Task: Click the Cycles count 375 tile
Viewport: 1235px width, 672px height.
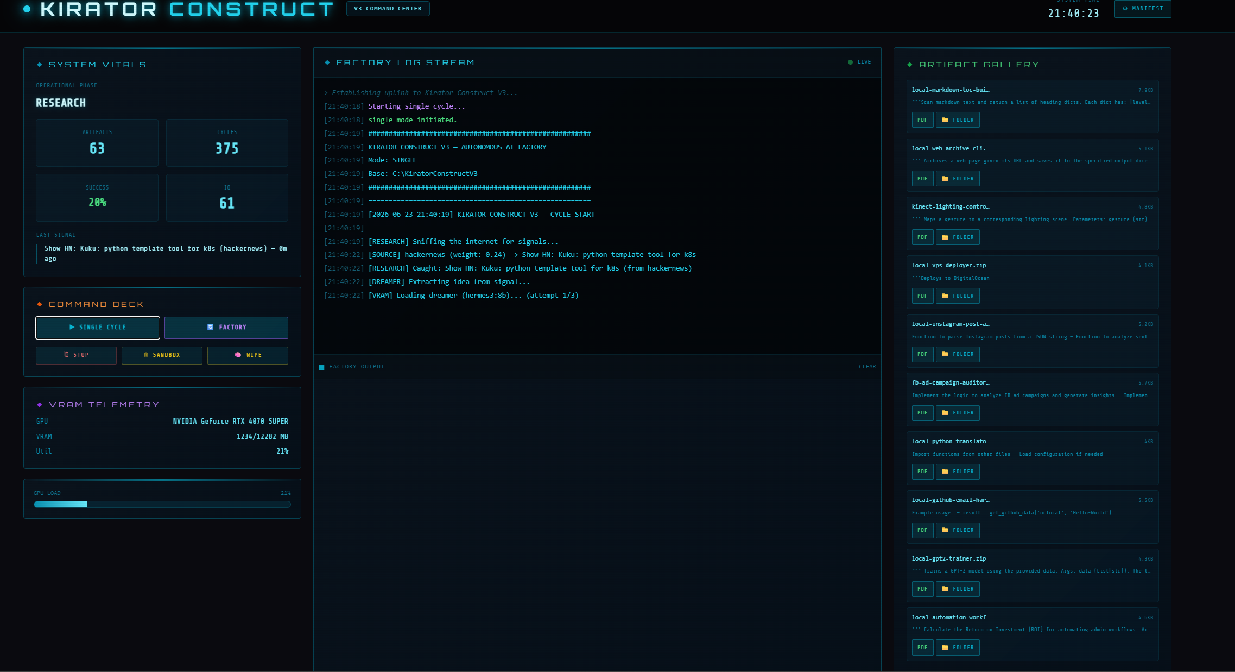Action: [x=227, y=143]
